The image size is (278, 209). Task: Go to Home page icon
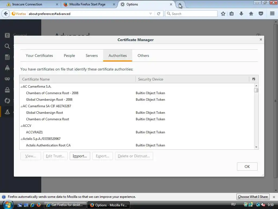click(x=251, y=14)
